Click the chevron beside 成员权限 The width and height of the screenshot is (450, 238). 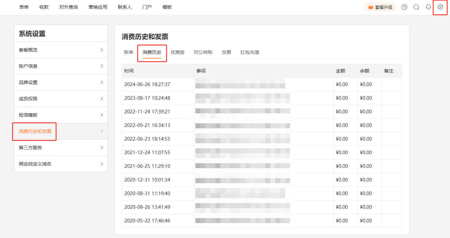click(102, 99)
